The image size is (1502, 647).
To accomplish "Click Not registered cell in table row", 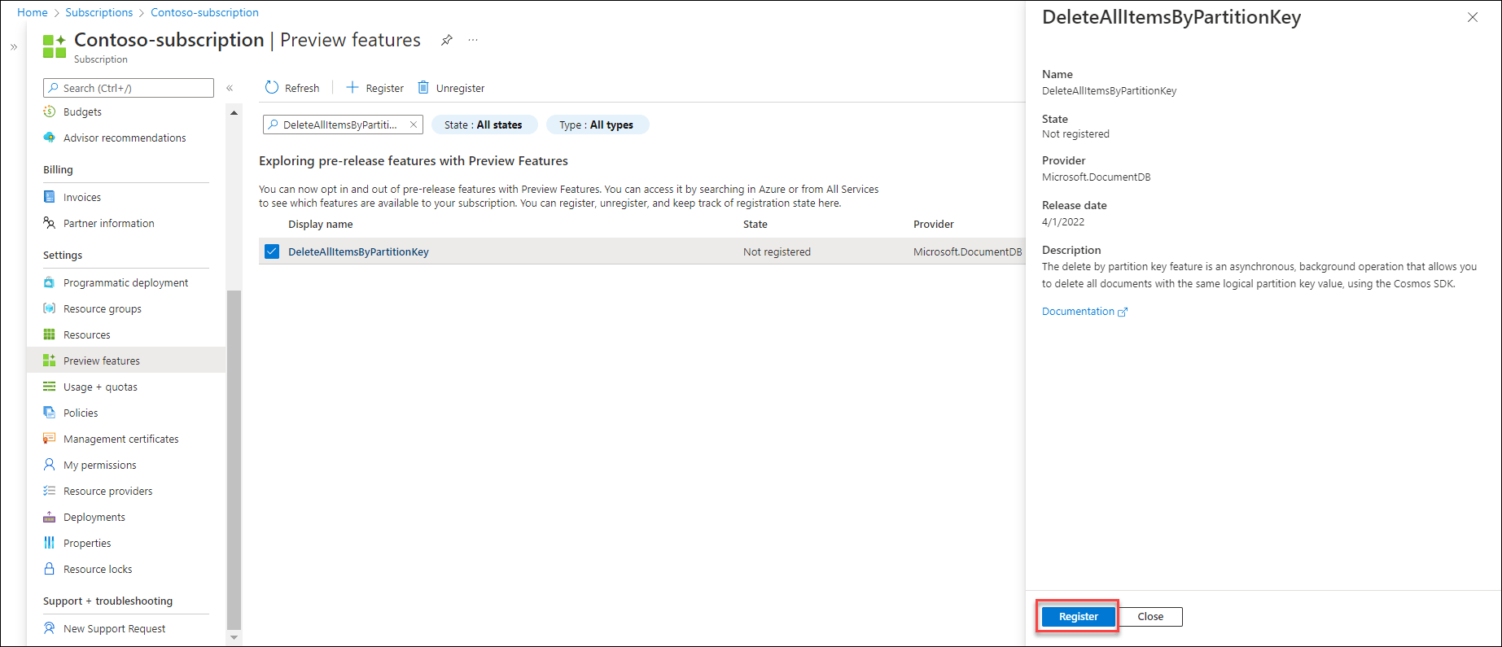I will (777, 251).
